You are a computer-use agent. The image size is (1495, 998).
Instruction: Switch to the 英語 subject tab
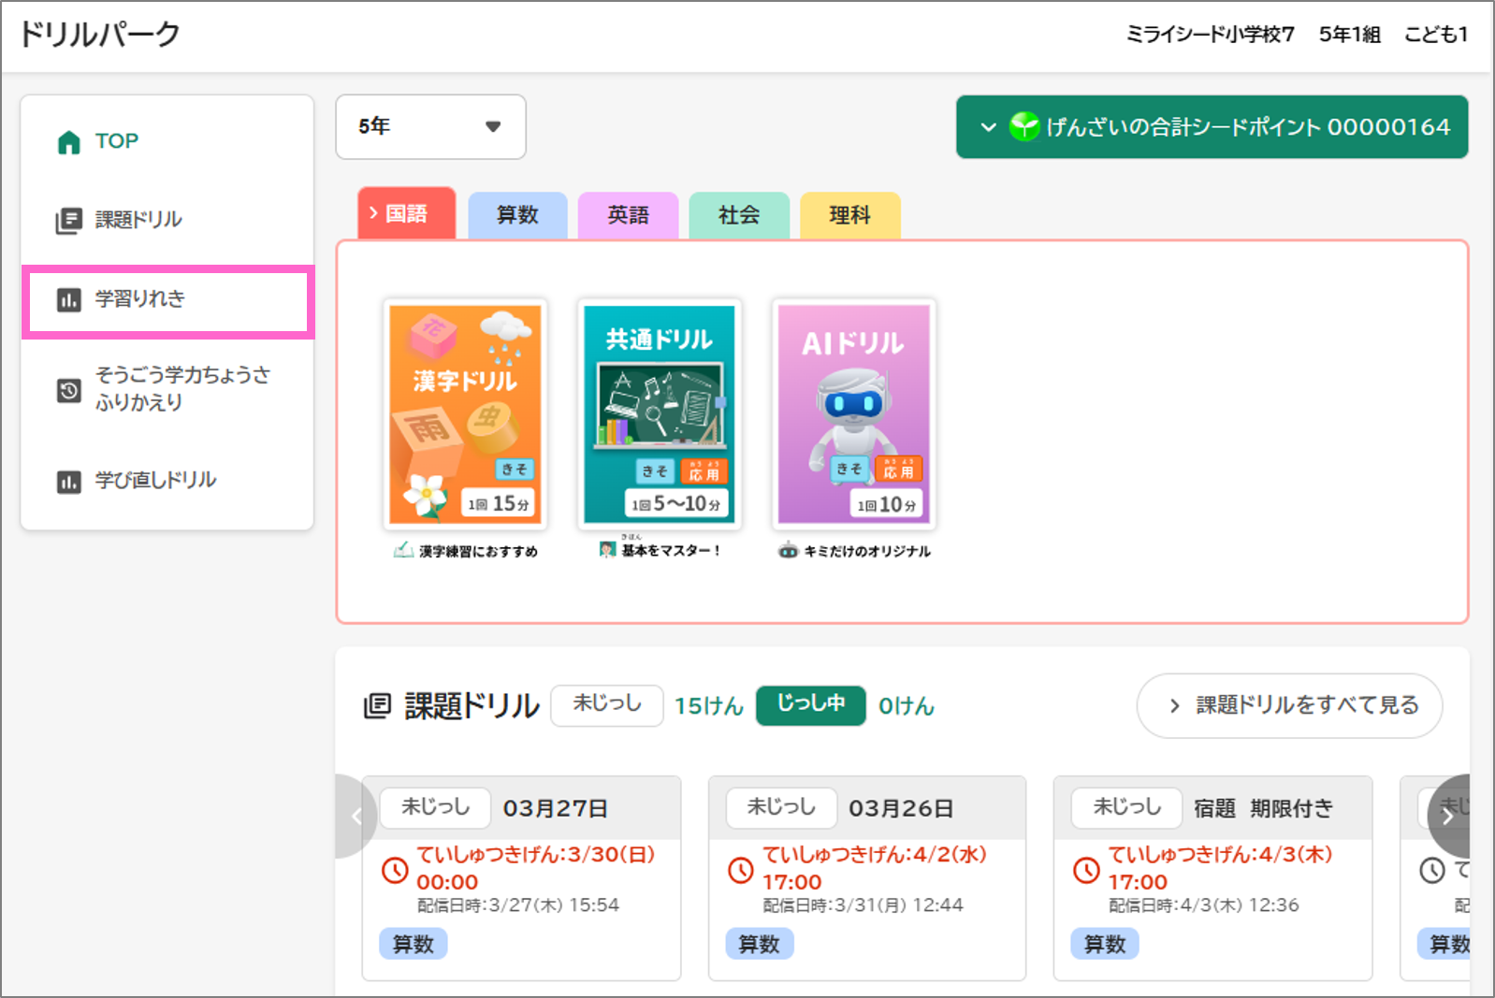628,215
